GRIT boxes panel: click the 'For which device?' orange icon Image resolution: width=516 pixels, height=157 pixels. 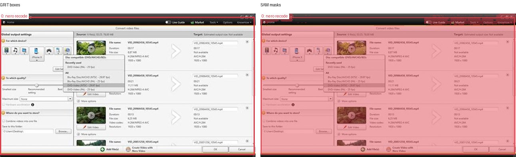(x=3, y=41)
